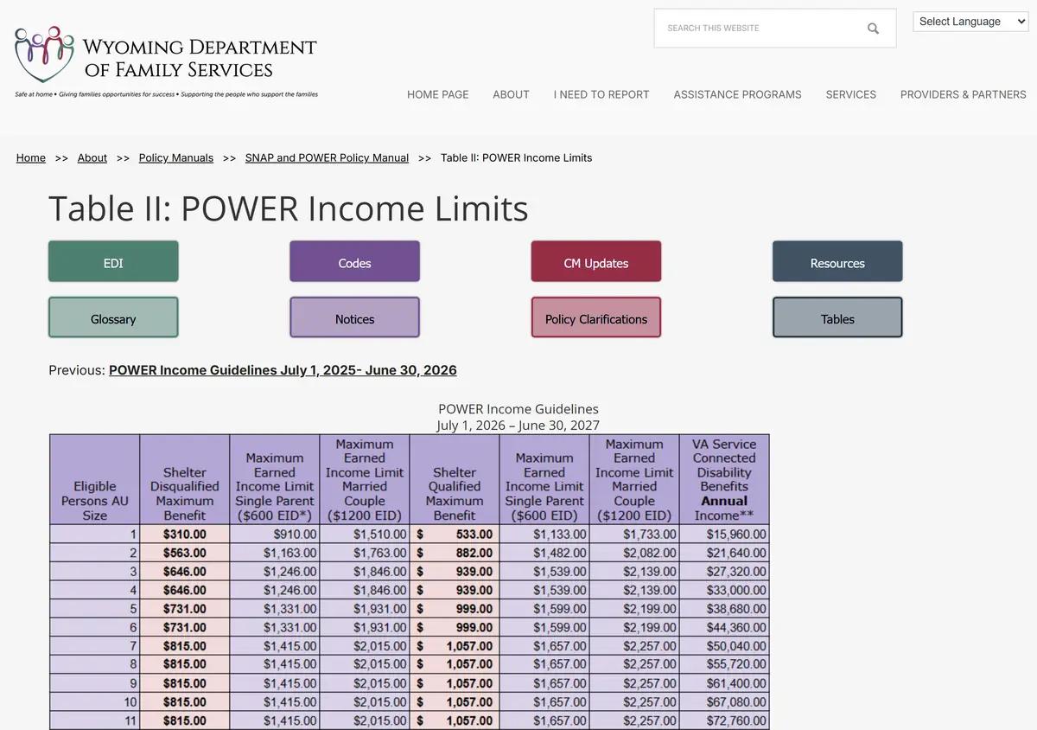Select the $38,680.00 cell
Screen dimensions: 1037x730
pos(724,609)
